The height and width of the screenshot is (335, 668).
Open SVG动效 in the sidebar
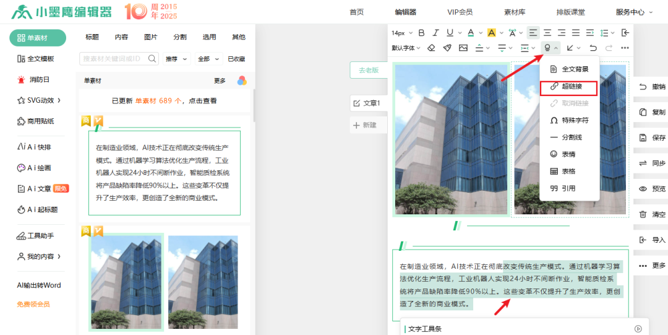39,100
